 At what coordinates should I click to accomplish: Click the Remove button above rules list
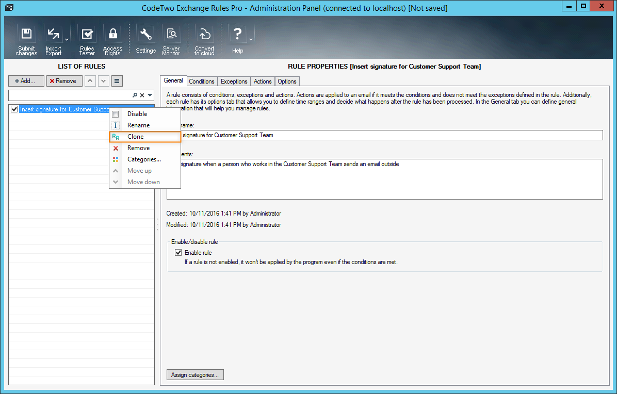pyautogui.click(x=64, y=81)
